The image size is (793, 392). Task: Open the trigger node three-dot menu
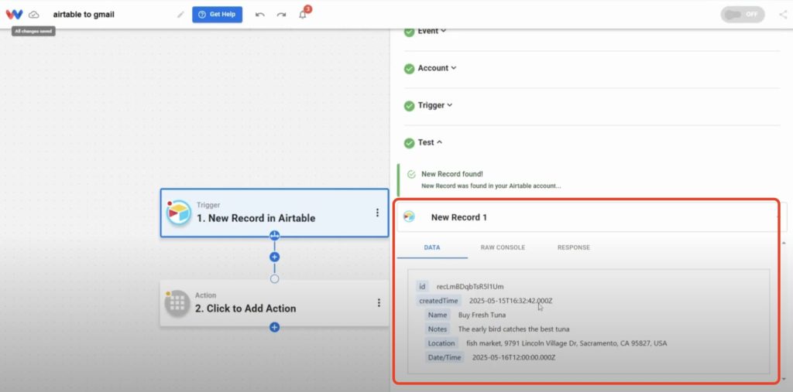point(377,213)
